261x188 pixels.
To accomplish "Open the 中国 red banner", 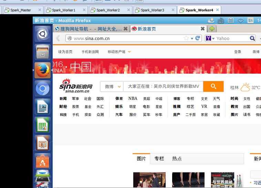I will click(157, 66).
